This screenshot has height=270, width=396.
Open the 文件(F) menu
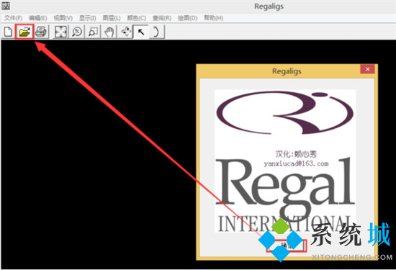(14, 18)
